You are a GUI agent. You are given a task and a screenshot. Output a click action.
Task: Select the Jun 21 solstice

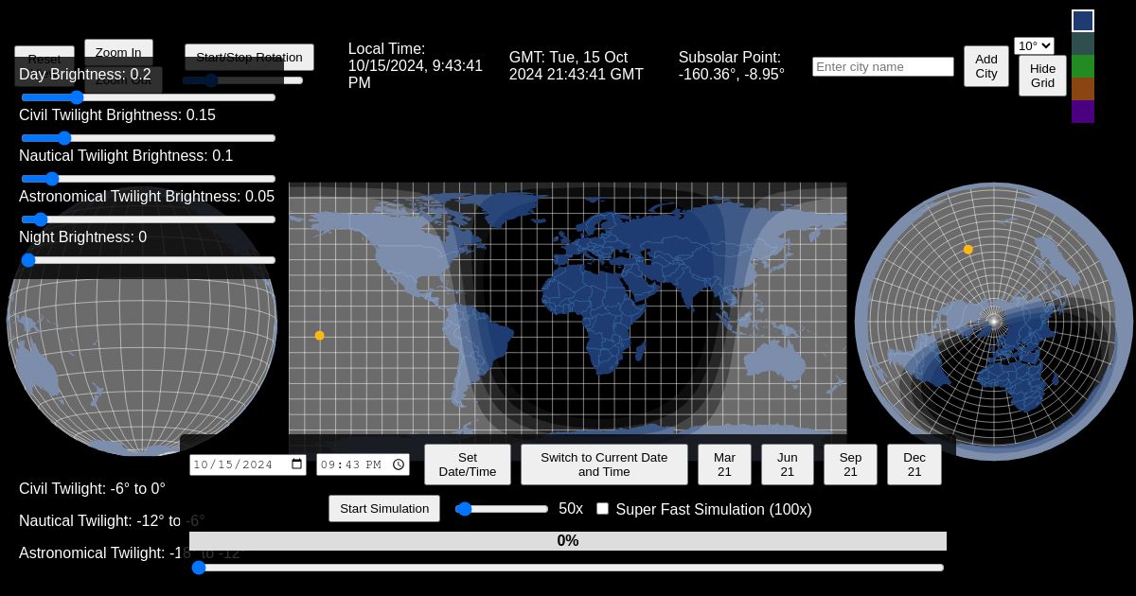[787, 465]
